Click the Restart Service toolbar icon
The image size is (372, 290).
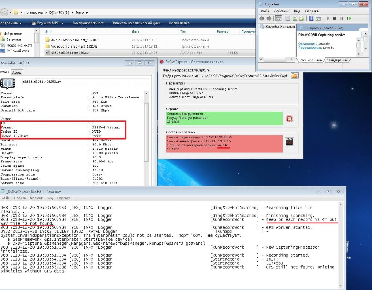pos(349,18)
